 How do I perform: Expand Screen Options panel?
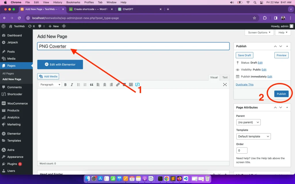(259, 32)
